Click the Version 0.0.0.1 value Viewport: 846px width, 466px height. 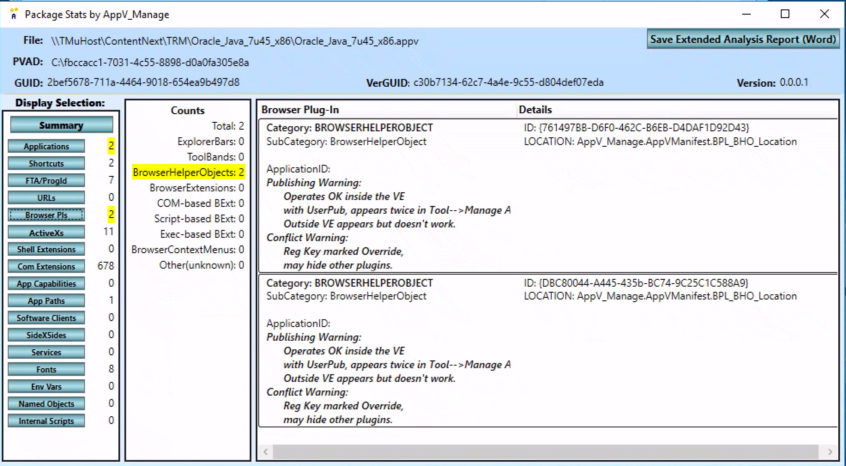pos(794,82)
